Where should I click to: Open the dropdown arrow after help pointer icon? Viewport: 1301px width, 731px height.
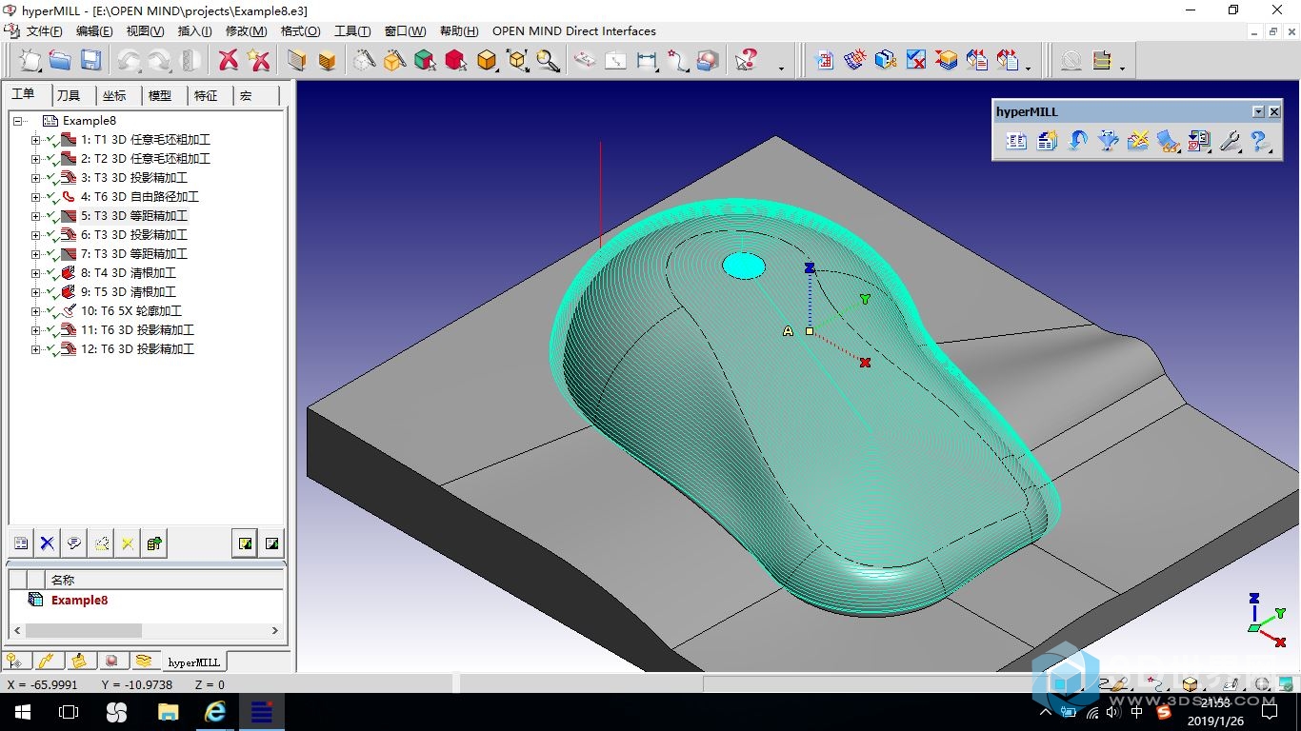[782, 69]
